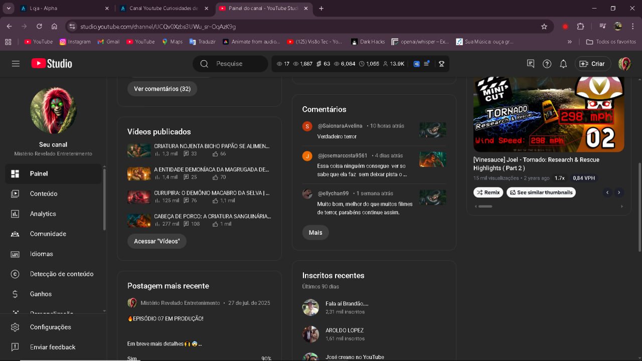Click Acessar "Vídeos" button
642x361 pixels.
(156, 241)
